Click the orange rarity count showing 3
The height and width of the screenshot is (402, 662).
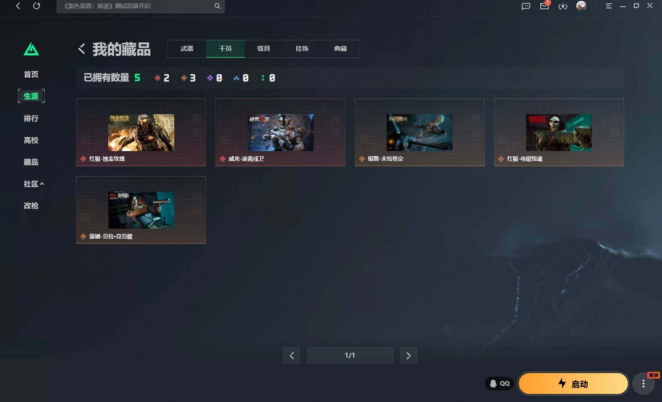(188, 78)
